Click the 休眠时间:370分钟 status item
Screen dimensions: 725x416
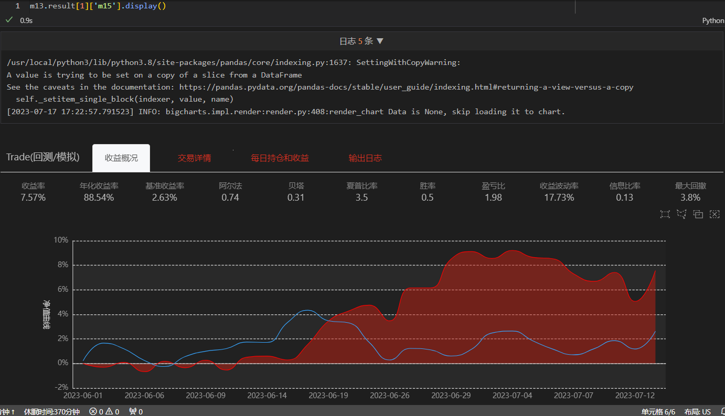(52, 412)
